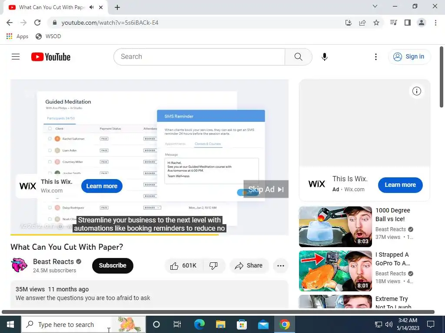The height and width of the screenshot is (333, 445).
Task: Click the vertical page scrollbar
Action: (x=442, y=77)
